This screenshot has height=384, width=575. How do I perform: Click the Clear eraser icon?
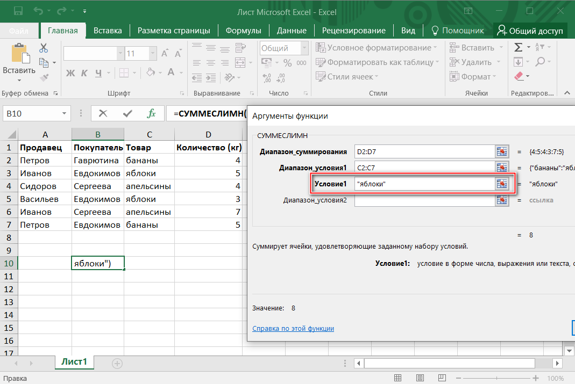[519, 76]
